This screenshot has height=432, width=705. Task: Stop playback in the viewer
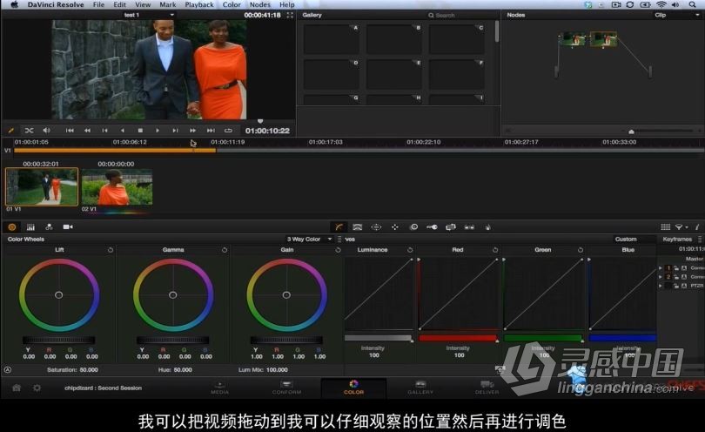140,131
